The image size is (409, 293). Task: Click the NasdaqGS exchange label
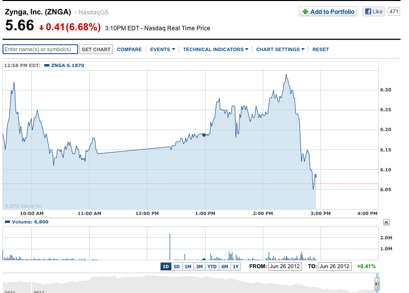click(94, 12)
